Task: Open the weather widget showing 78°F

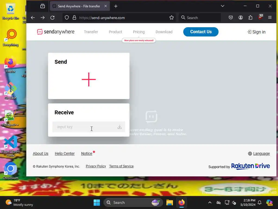Action: pos(20,202)
